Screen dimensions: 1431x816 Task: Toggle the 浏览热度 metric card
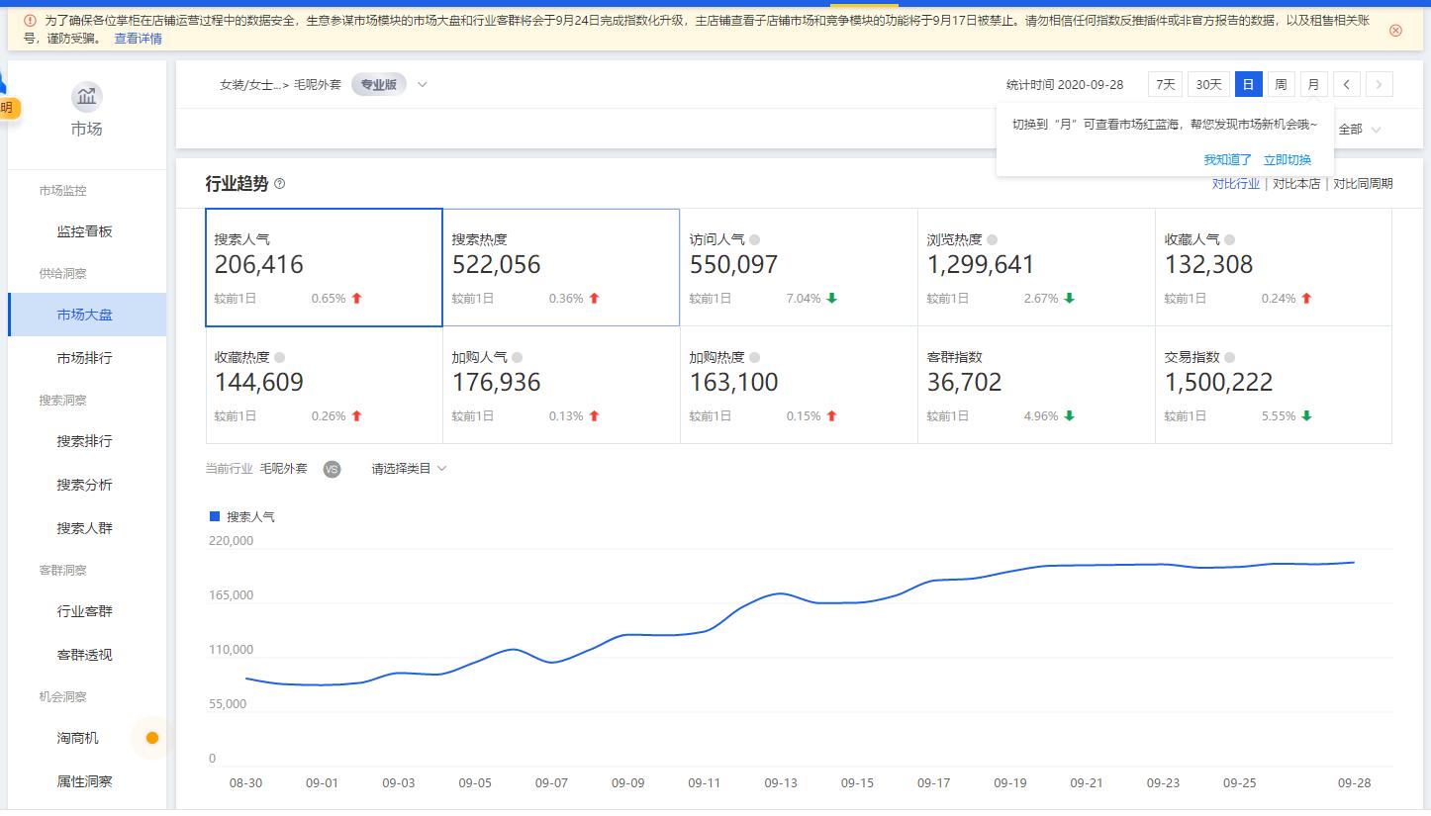1035,267
